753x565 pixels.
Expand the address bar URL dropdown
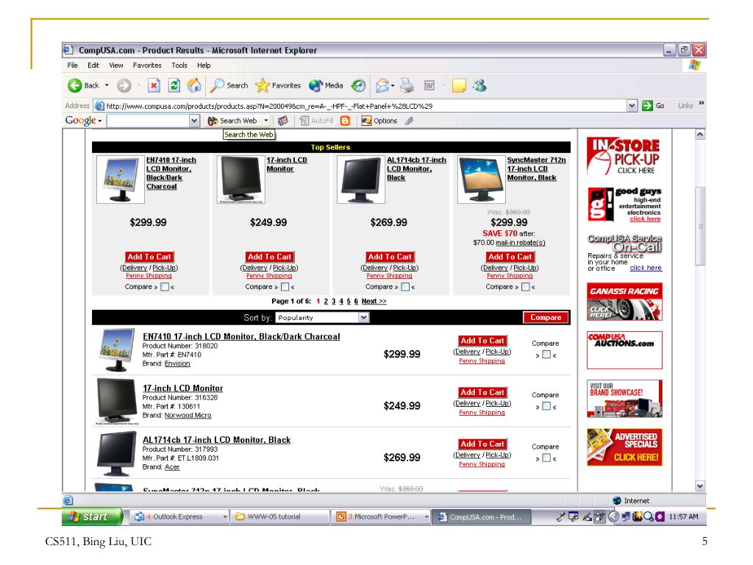(x=632, y=106)
